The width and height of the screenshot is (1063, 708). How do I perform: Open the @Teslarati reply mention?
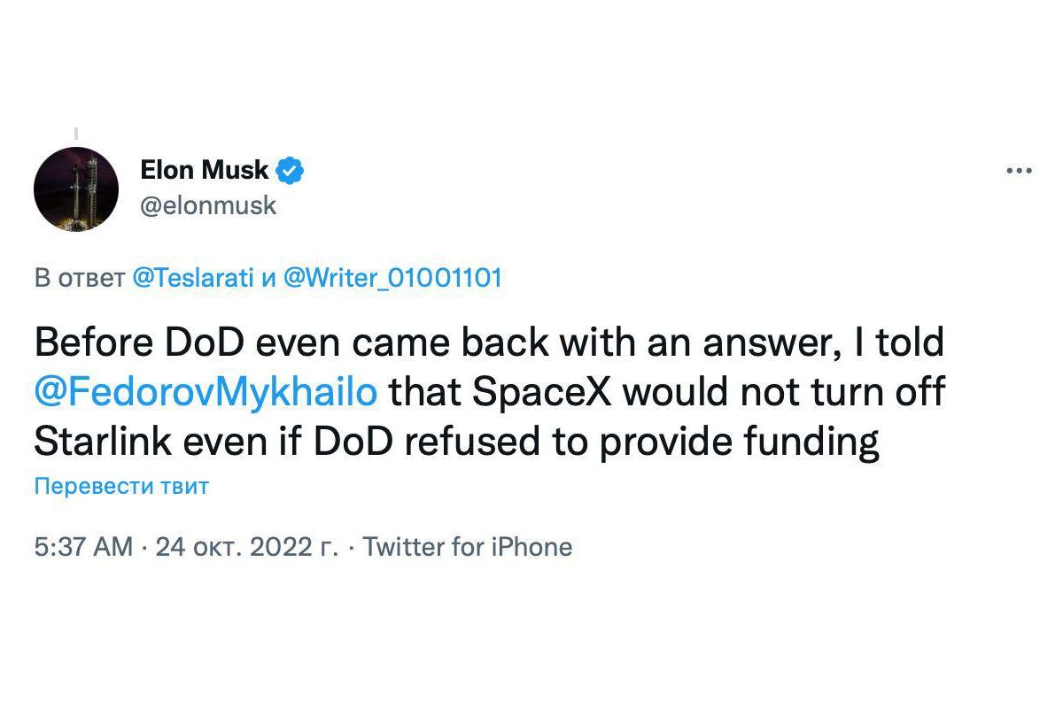pos(192,279)
